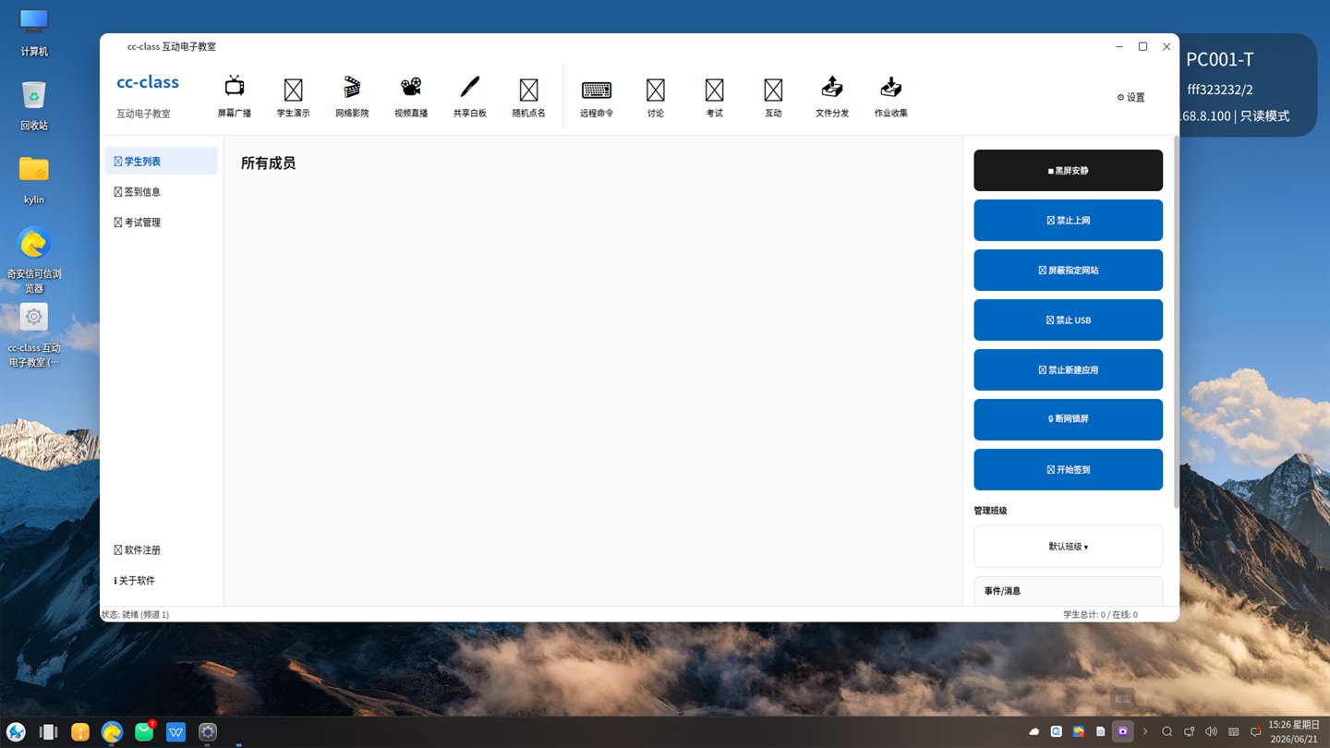Open the taskbar clock showing 15:26
This screenshot has height=748, width=1330.
[1292, 731]
